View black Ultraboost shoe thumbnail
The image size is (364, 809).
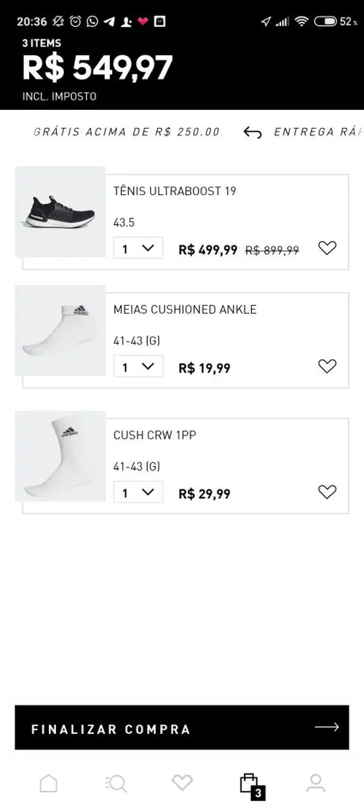(60, 212)
